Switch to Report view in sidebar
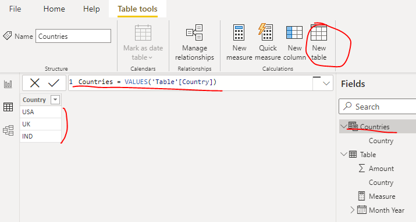This screenshot has width=416, height=222. [8, 84]
